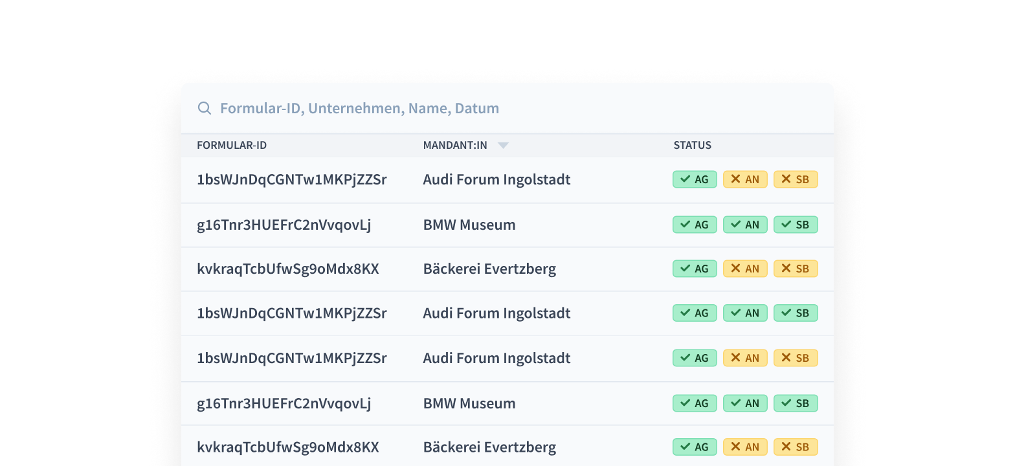Open form ID kvkraqTcbUfwSg9oMdx8KX in the last row
The width and height of the screenshot is (1015, 466).
coord(287,447)
